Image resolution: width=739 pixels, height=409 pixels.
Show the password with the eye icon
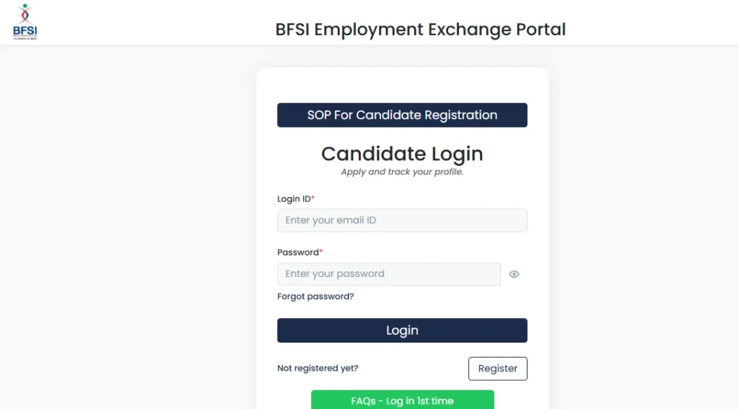pyautogui.click(x=514, y=274)
